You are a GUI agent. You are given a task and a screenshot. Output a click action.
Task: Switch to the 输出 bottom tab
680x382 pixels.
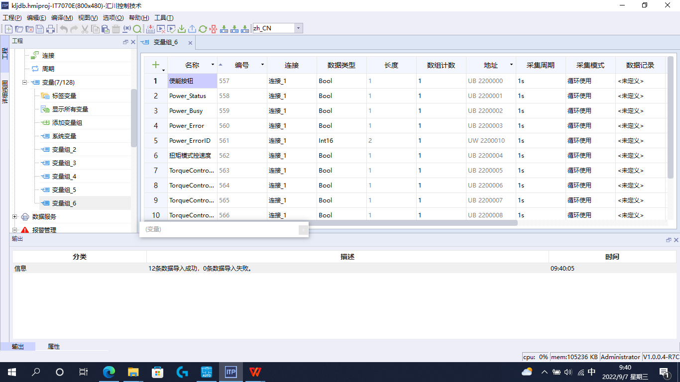click(x=18, y=347)
